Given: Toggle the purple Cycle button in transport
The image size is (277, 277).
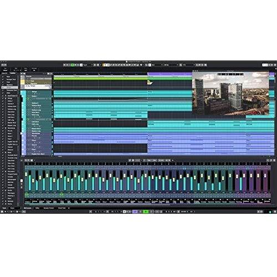Looking at the screenshot, I should coord(135,212).
